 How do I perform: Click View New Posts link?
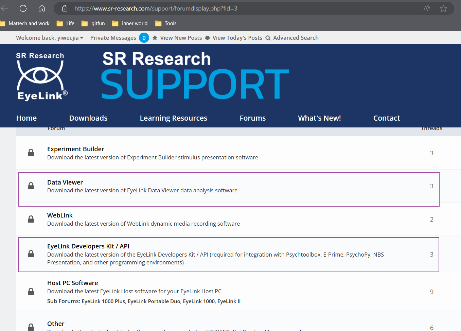[x=181, y=38]
